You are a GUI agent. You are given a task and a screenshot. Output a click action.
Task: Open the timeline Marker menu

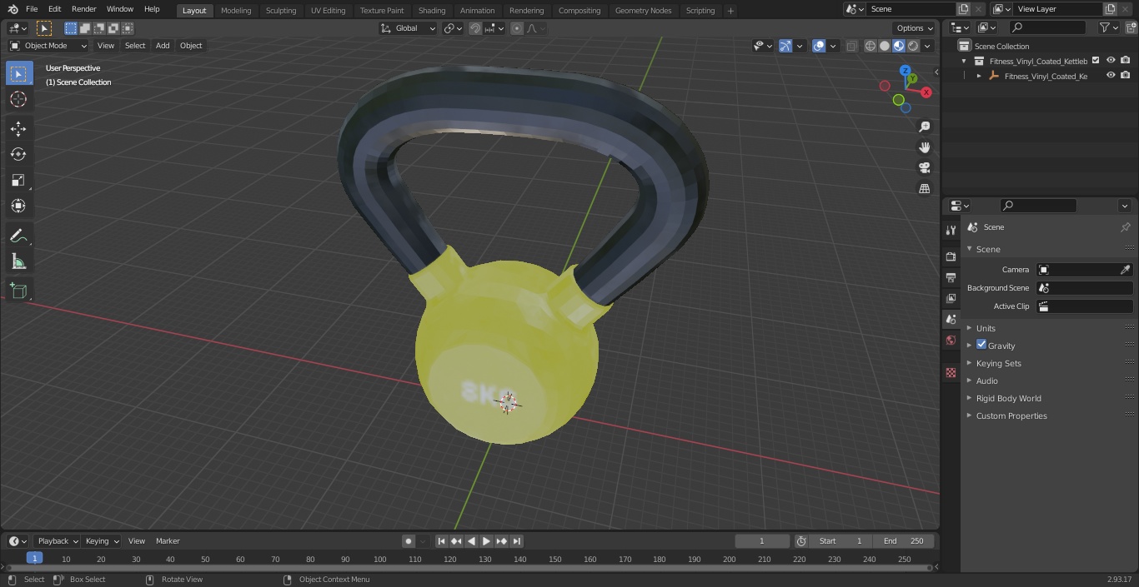pyautogui.click(x=168, y=541)
